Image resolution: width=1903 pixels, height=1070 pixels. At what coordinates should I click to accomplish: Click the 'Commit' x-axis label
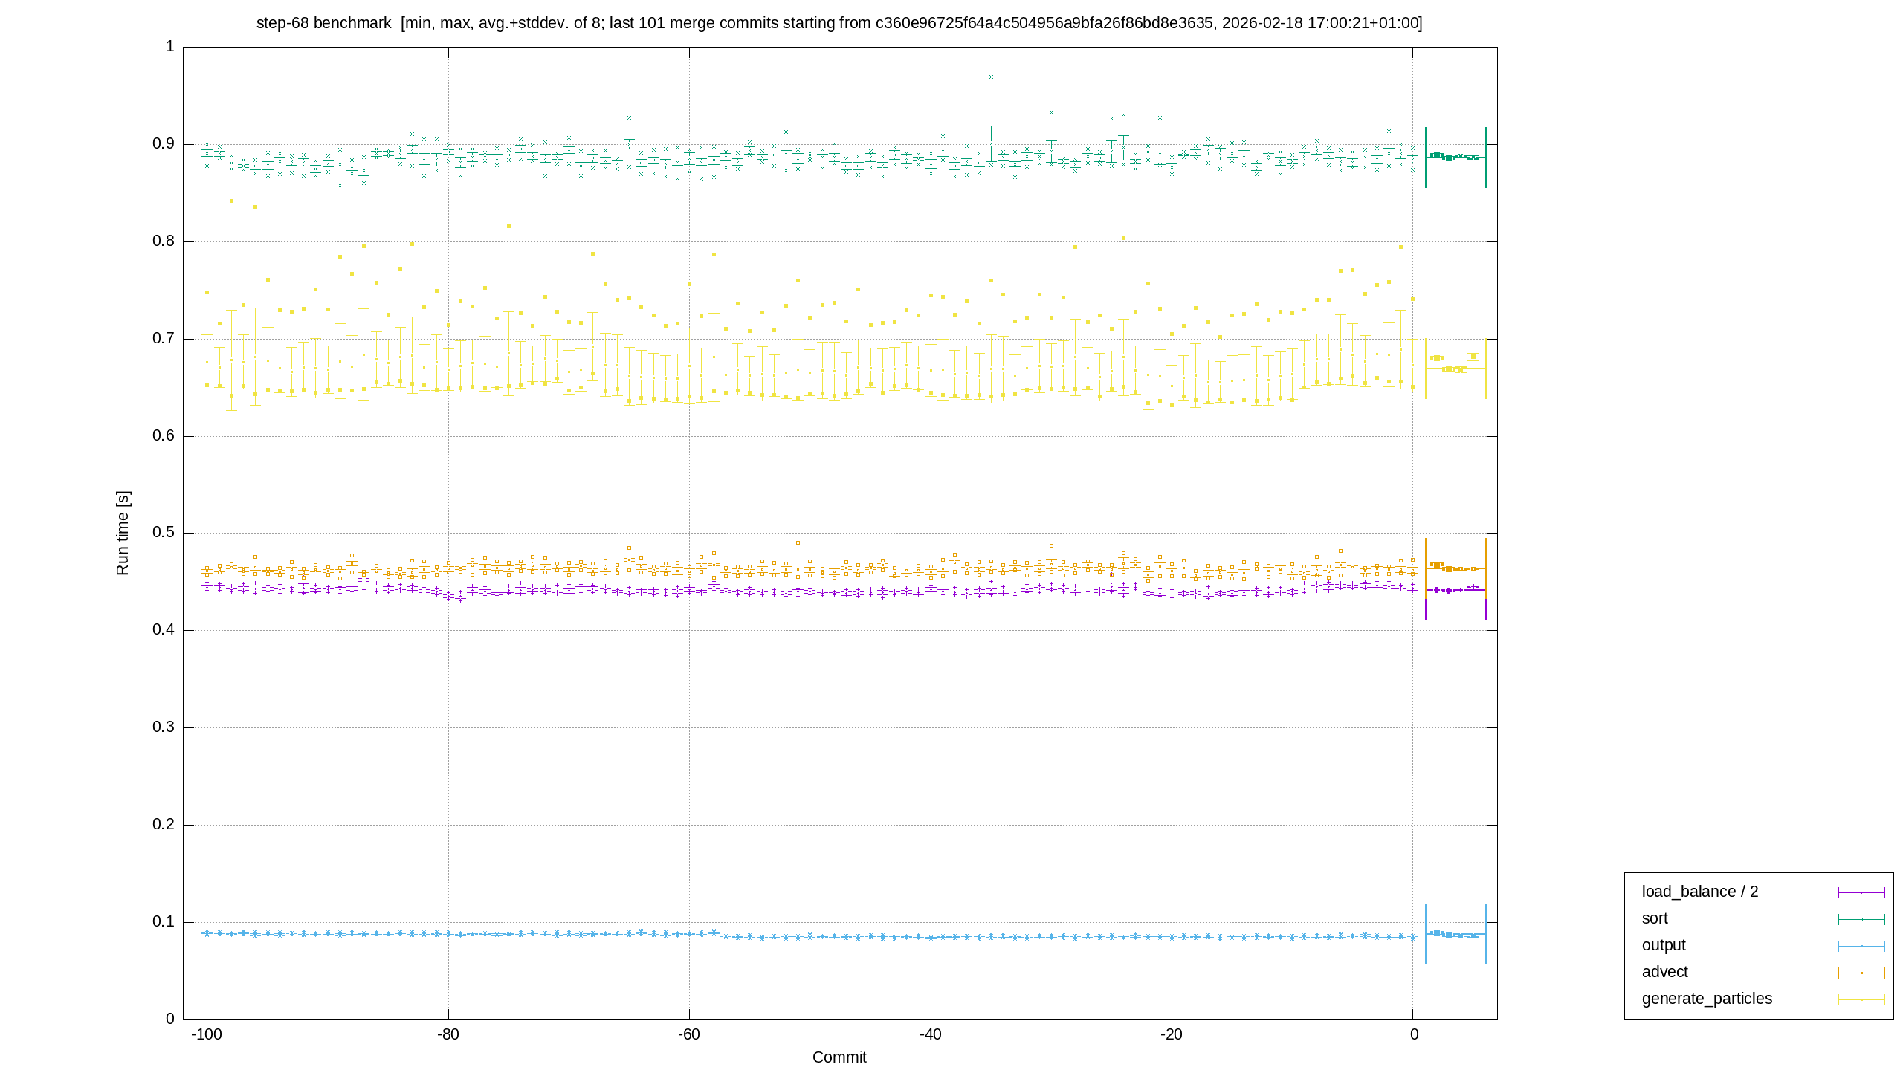(839, 1057)
